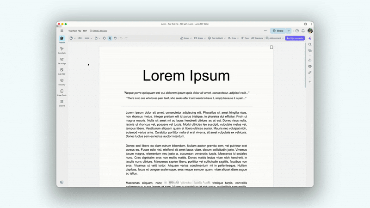Toggle the left panel at bottom of sidebar

[62, 182]
